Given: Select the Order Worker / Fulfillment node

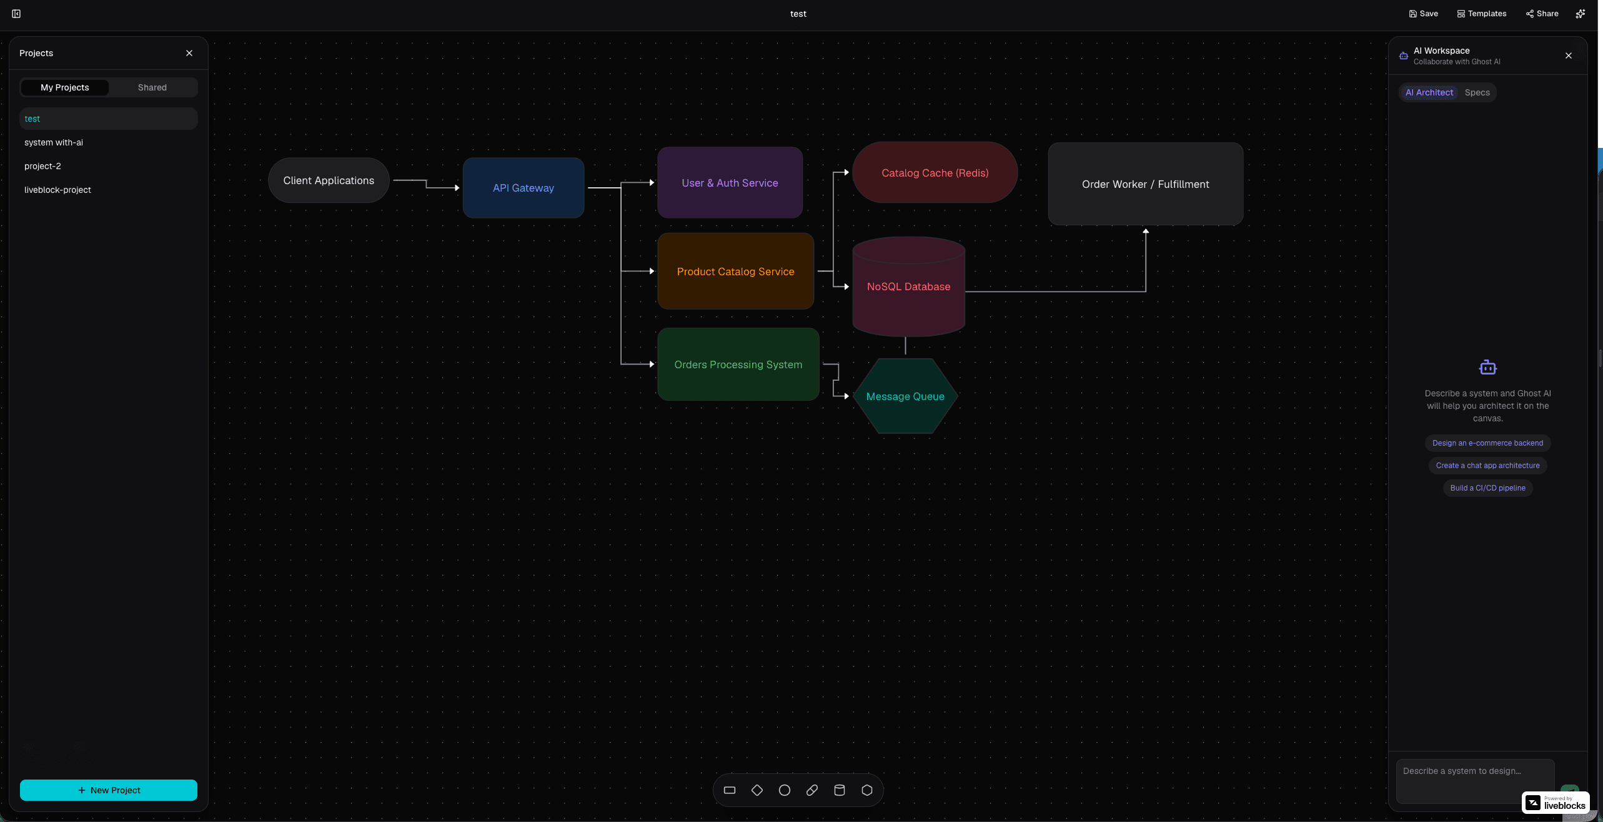Looking at the screenshot, I should tap(1145, 184).
